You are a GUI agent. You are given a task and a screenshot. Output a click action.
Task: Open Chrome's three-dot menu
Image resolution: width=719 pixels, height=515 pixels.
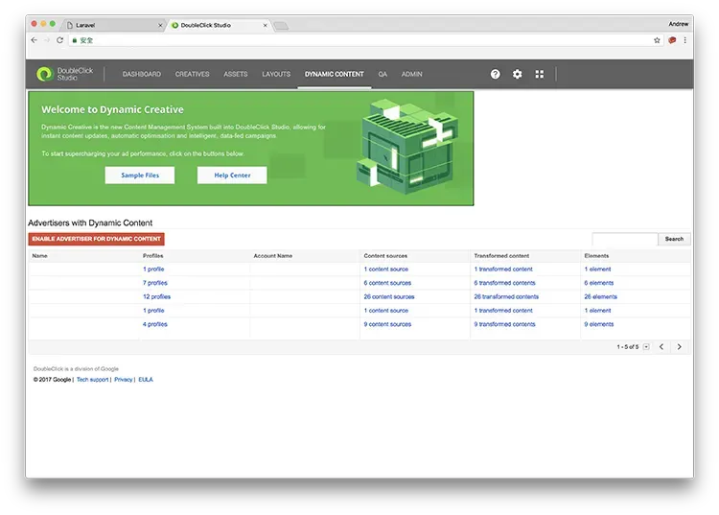pos(685,40)
